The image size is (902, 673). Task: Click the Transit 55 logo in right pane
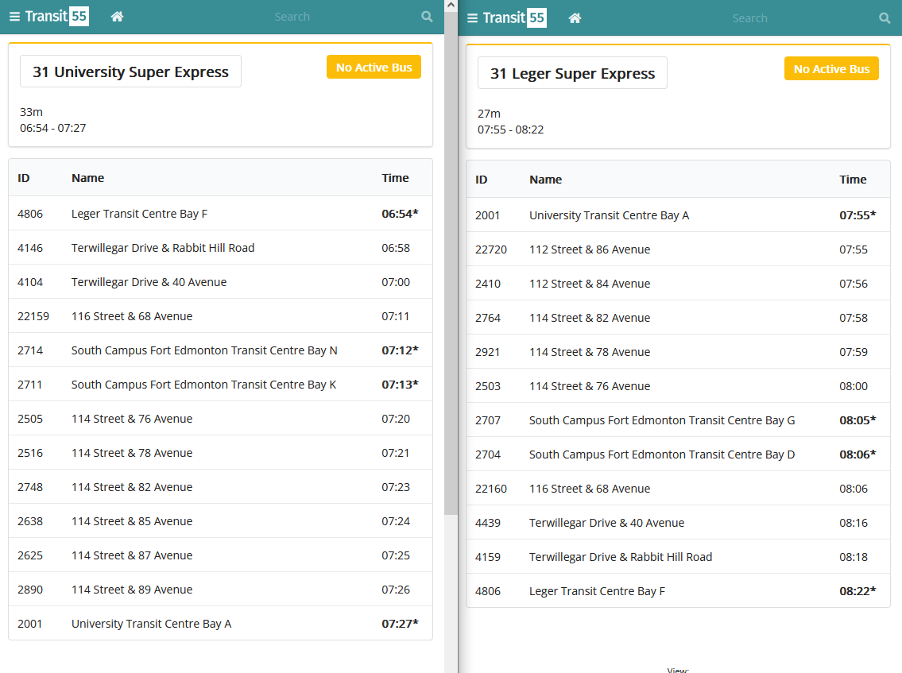(x=514, y=18)
